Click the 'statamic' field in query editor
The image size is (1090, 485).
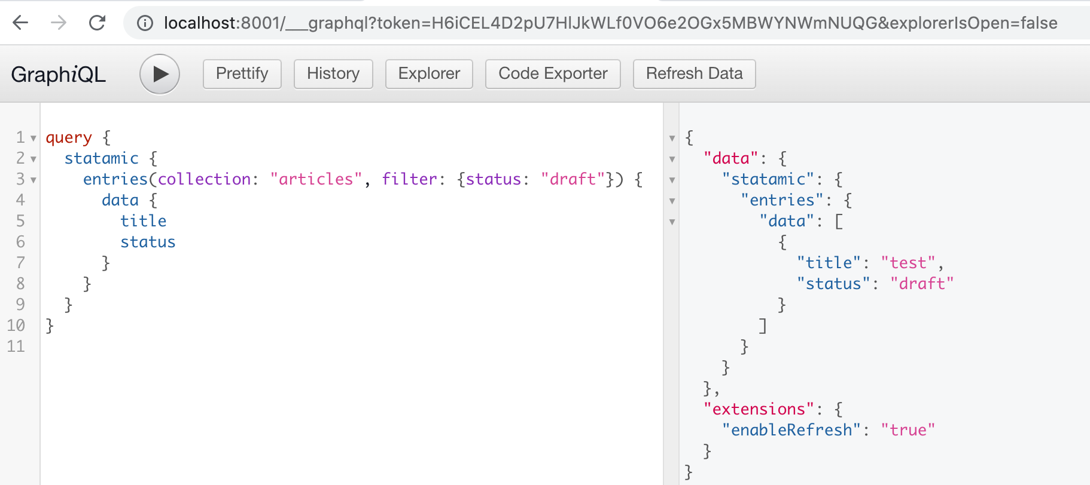[102, 158]
